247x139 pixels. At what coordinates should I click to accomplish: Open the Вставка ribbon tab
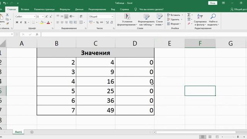click(x=25, y=9)
